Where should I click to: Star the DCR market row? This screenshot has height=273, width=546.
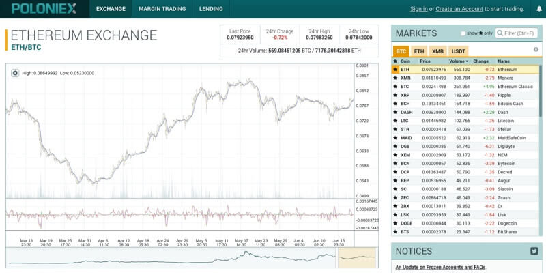(x=395, y=172)
